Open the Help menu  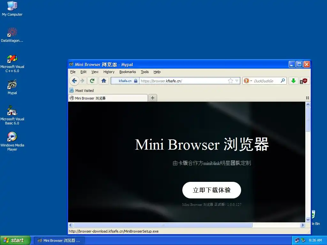[x=157, y=72]
